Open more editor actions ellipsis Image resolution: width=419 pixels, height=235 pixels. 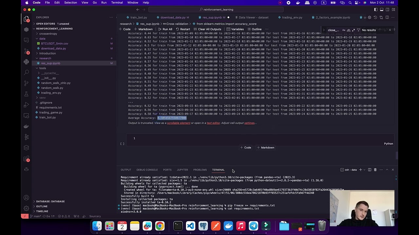coord(393,17)
